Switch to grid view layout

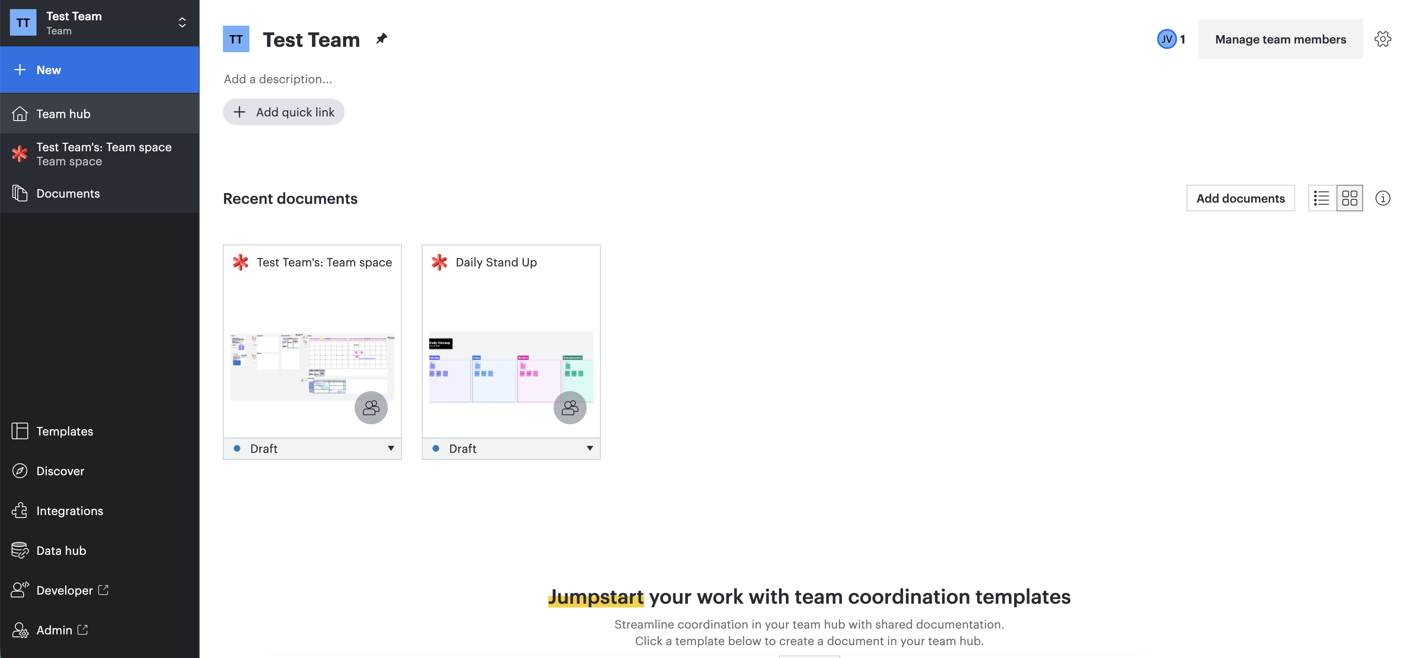click(1349, 198)
